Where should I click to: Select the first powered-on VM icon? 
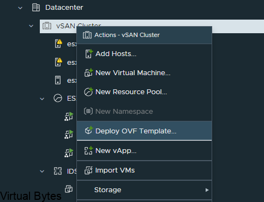coord(69,117)
